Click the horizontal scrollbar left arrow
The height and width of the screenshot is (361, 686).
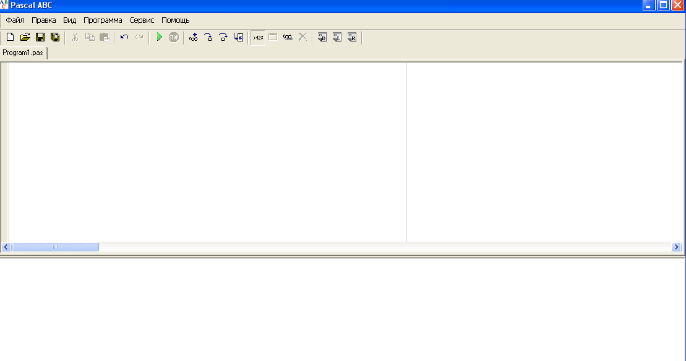pyautogui.click(x=6, y=247)
